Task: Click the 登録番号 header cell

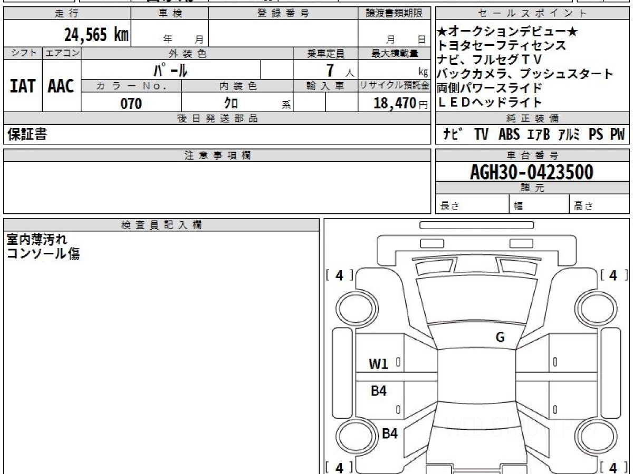Action: pos(283,14)
